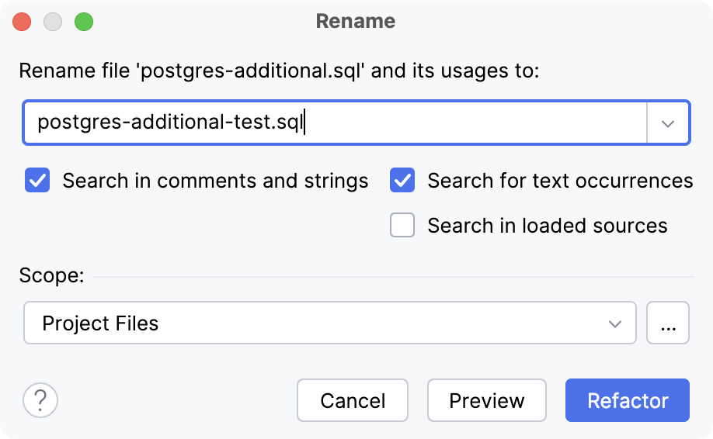The image size is (713, 439).
Task: Open the file name history dropdown arrow
Action: tap(668, 123)
